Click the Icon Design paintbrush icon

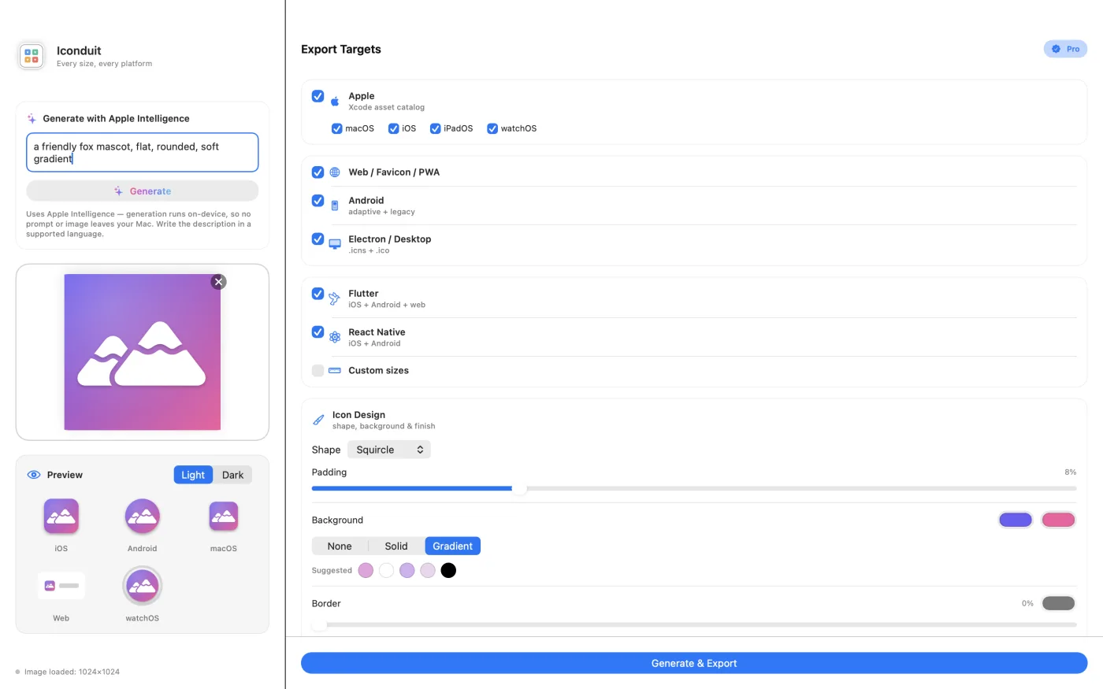318,420
